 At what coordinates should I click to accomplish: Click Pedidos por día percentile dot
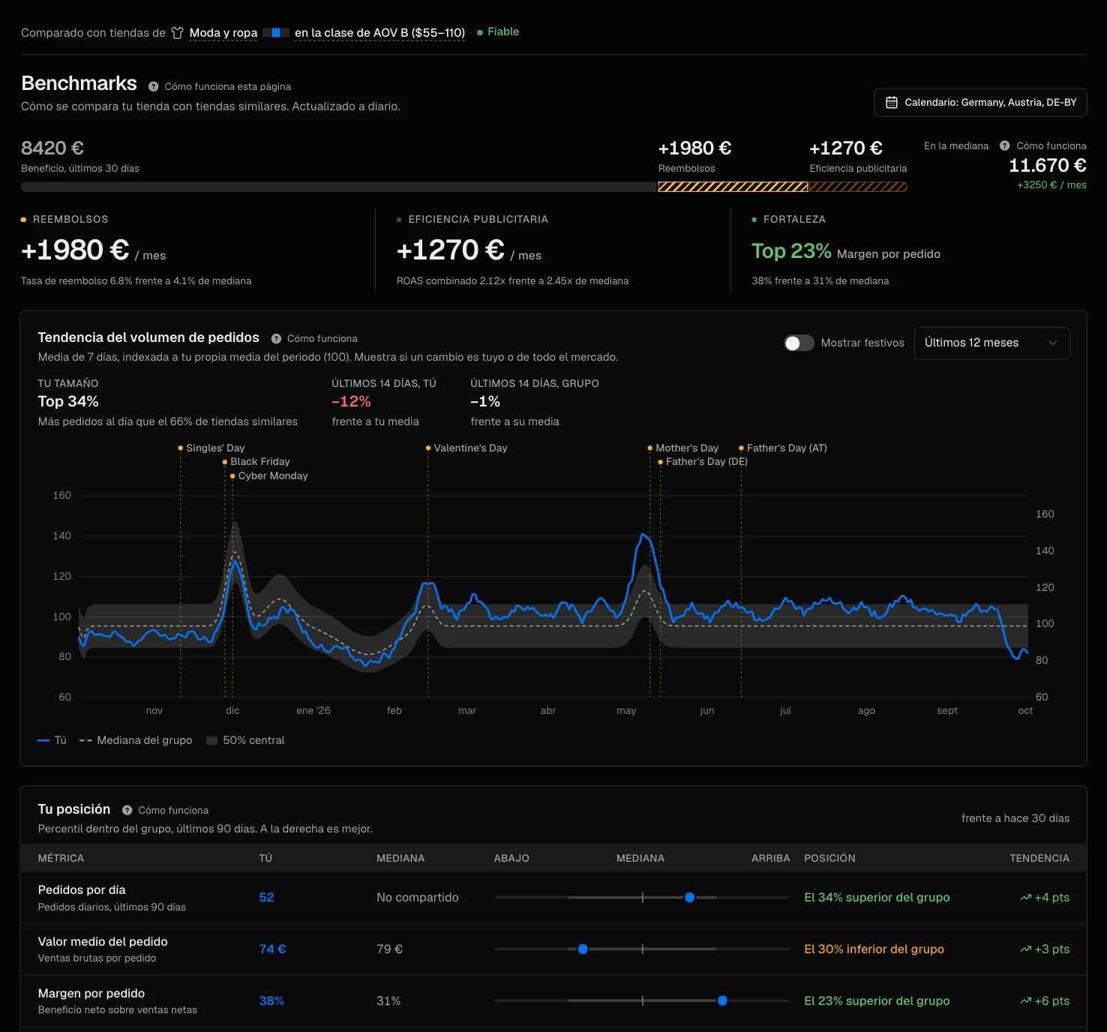click(x=689, y=898)
